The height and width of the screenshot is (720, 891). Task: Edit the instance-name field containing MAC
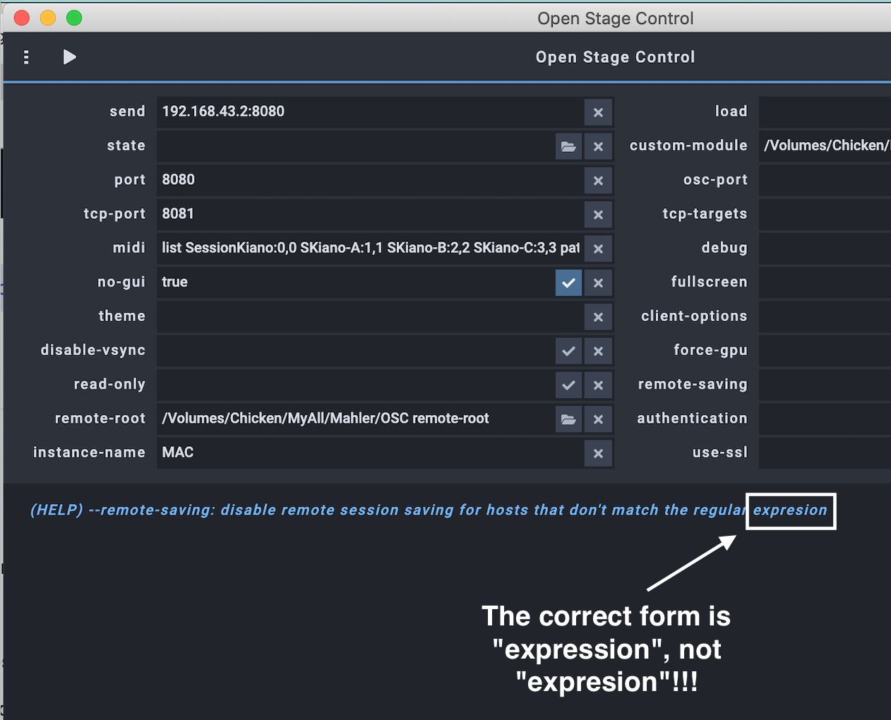(370, 452)
